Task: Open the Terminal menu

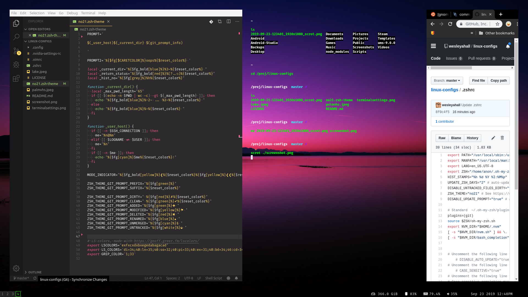Action: (88, 13)
